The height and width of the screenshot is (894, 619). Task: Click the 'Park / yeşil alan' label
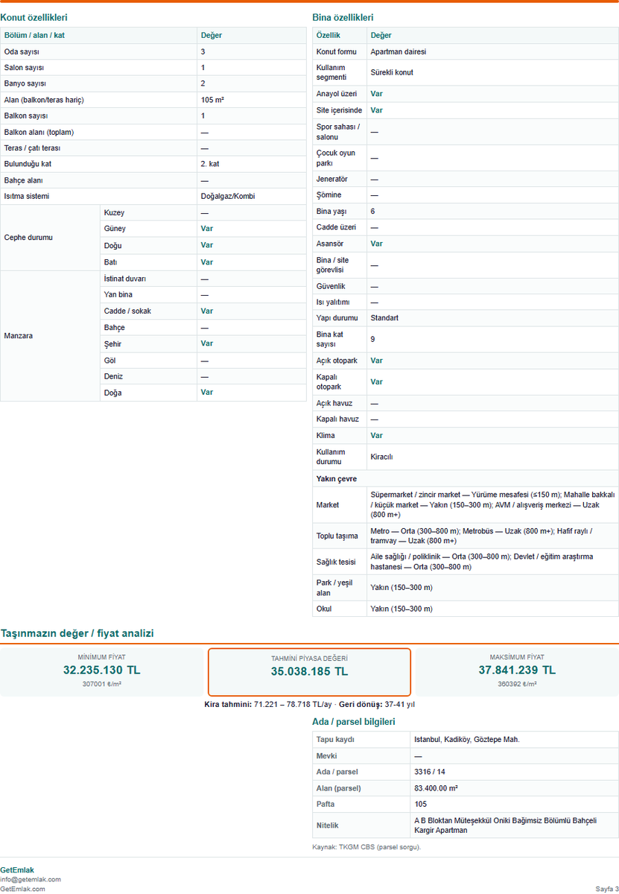[x=334, y=588]
